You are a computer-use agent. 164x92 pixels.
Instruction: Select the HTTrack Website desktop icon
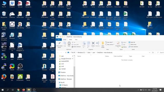coord(4,47)
